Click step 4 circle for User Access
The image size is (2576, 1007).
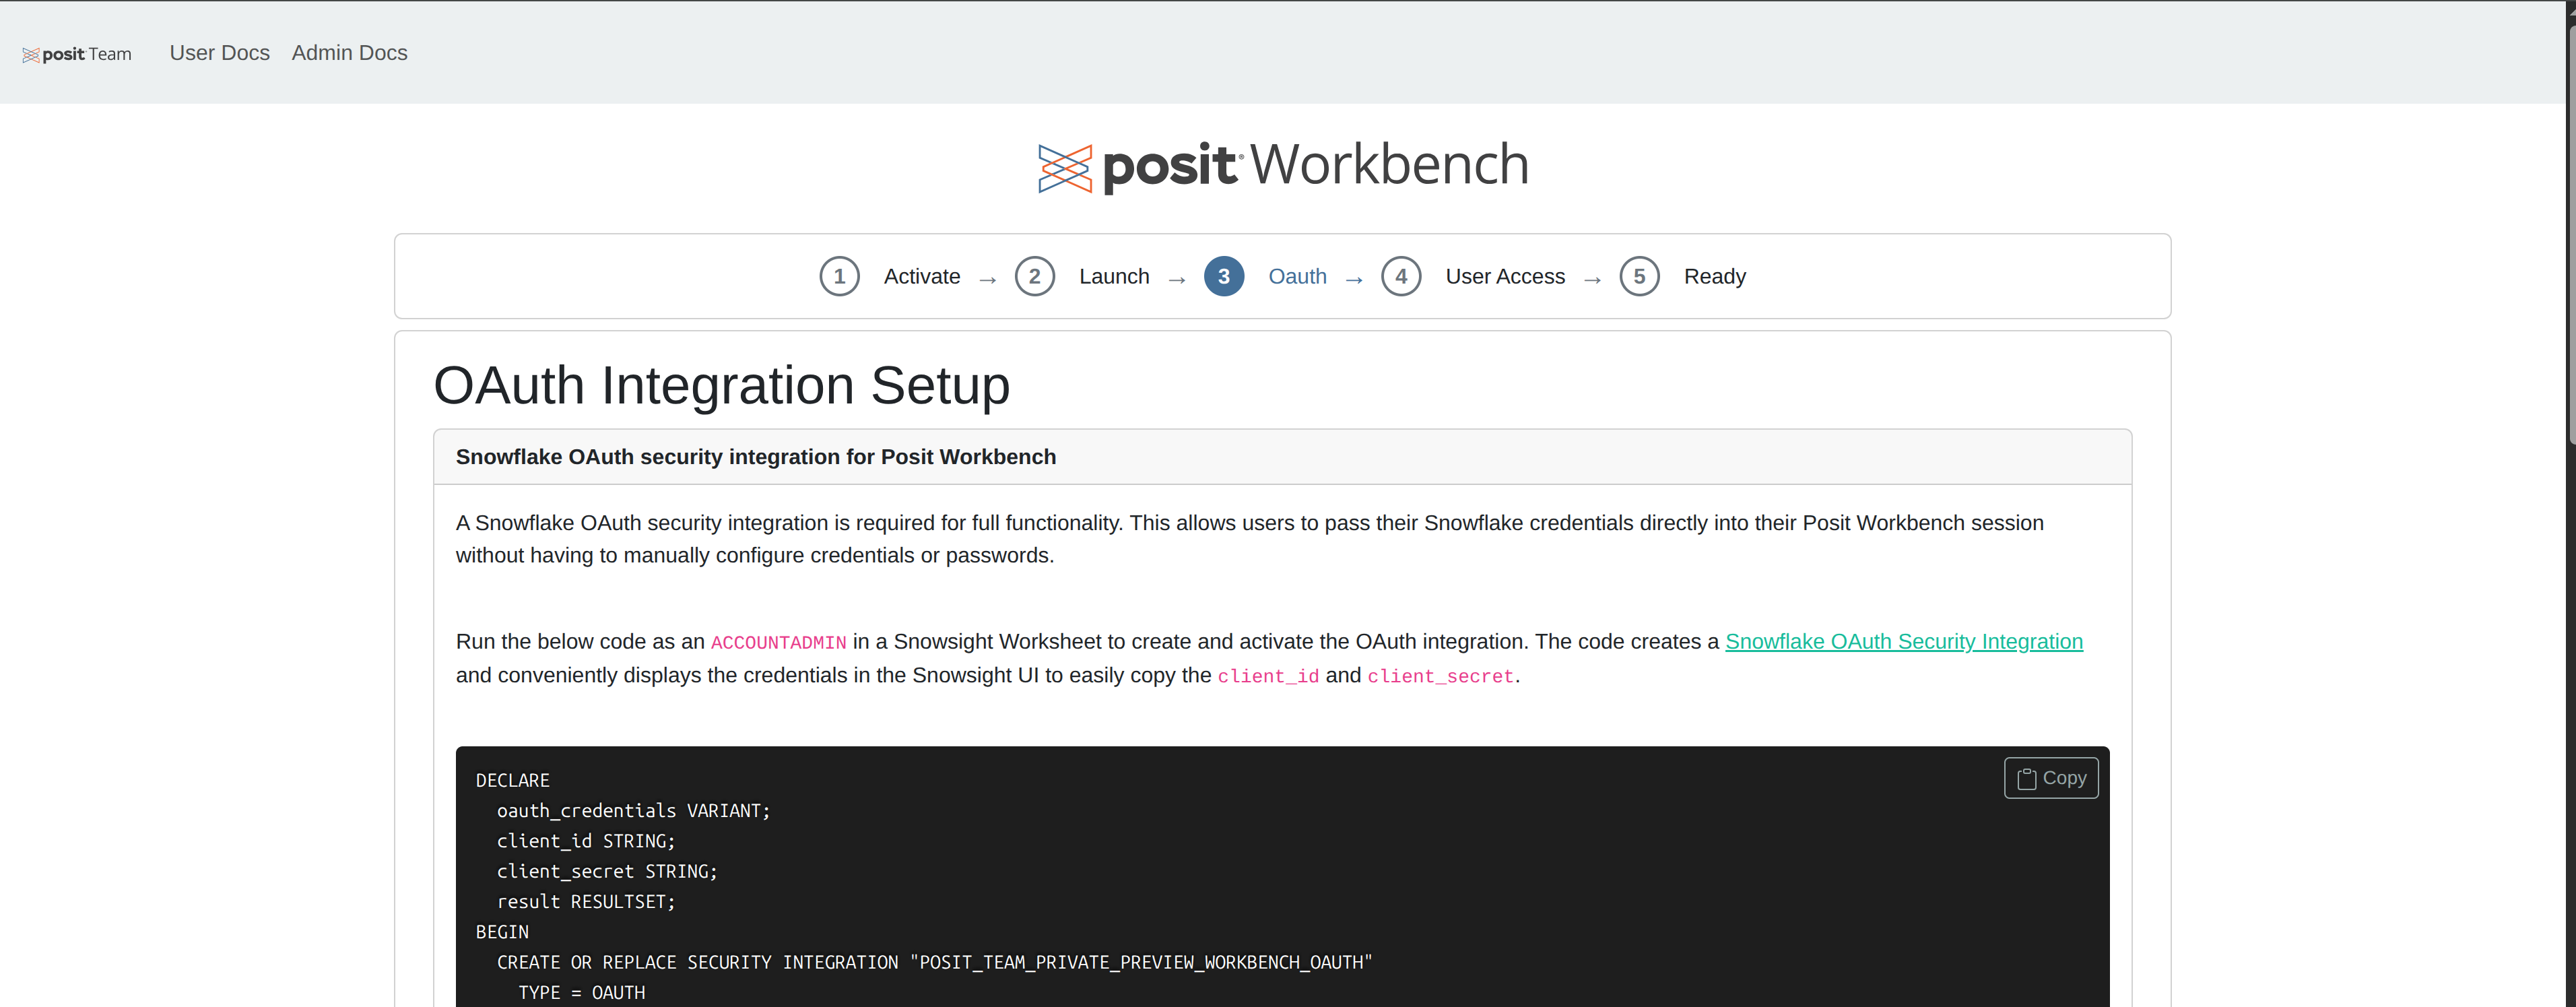[x=1401, y=277]
